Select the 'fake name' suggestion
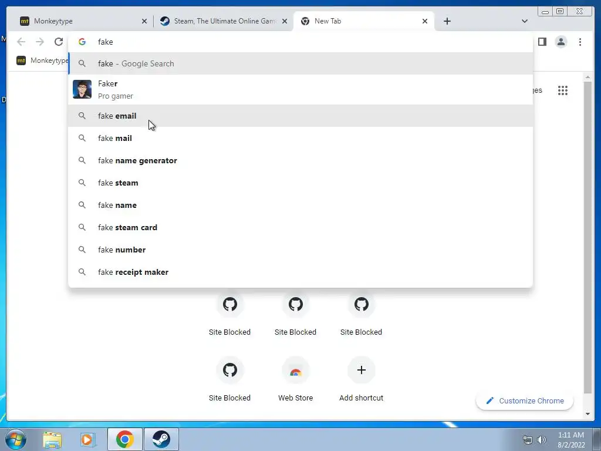The image size is (601, 451). click(300, 205)
